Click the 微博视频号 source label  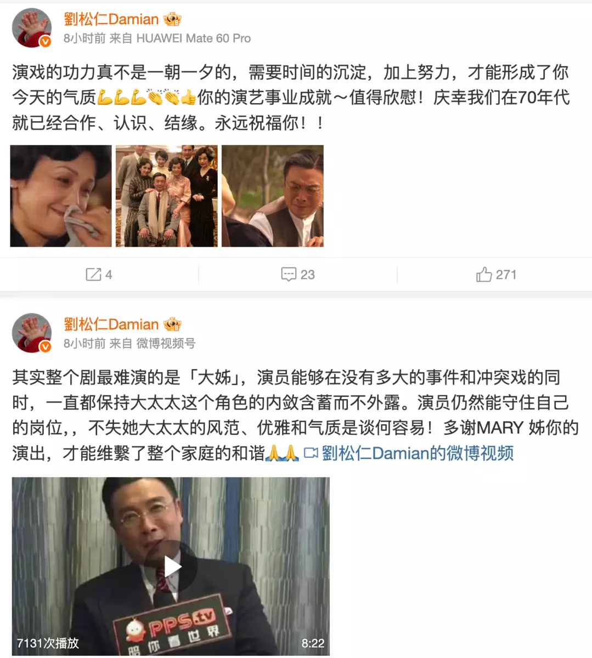(x=166, y=343)
